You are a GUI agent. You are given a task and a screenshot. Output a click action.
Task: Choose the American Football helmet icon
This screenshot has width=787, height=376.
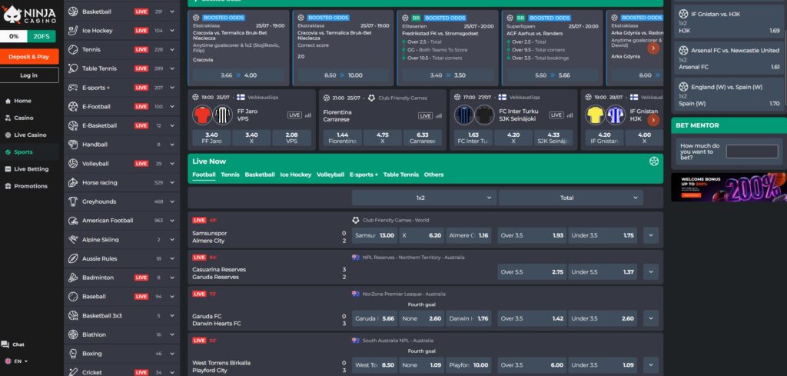(73, 221)
